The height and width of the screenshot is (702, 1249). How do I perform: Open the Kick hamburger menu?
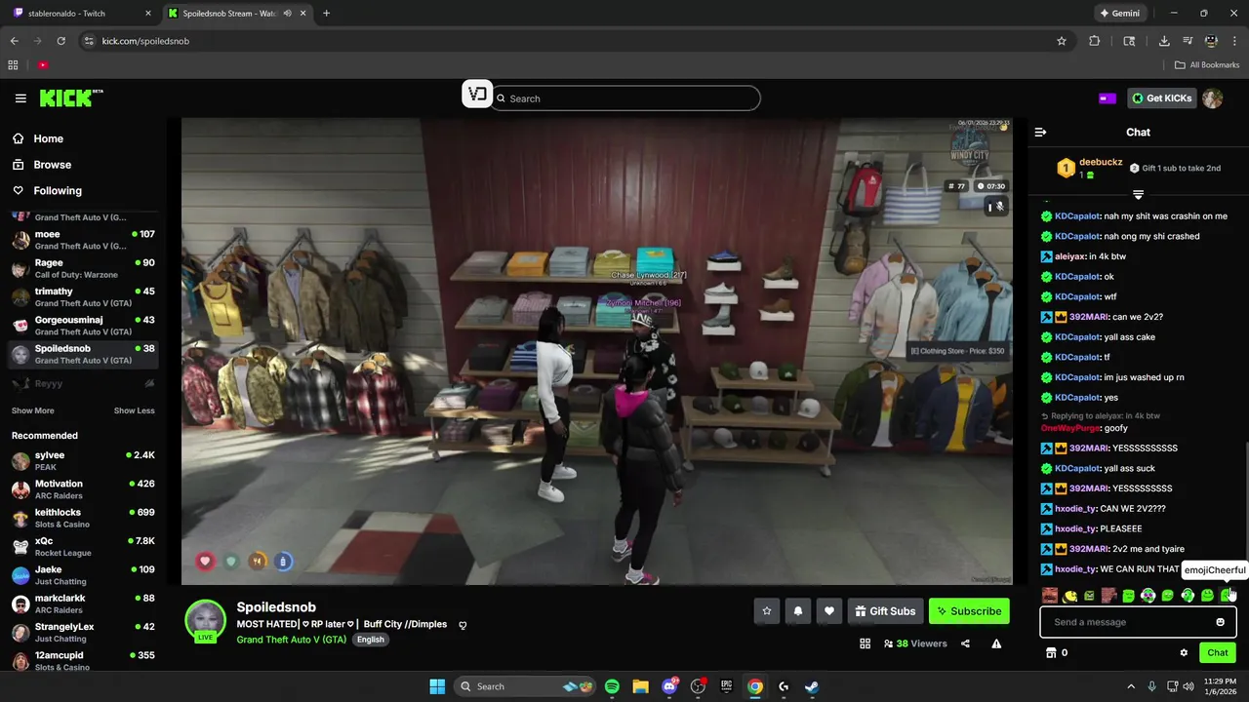[20, 98]
